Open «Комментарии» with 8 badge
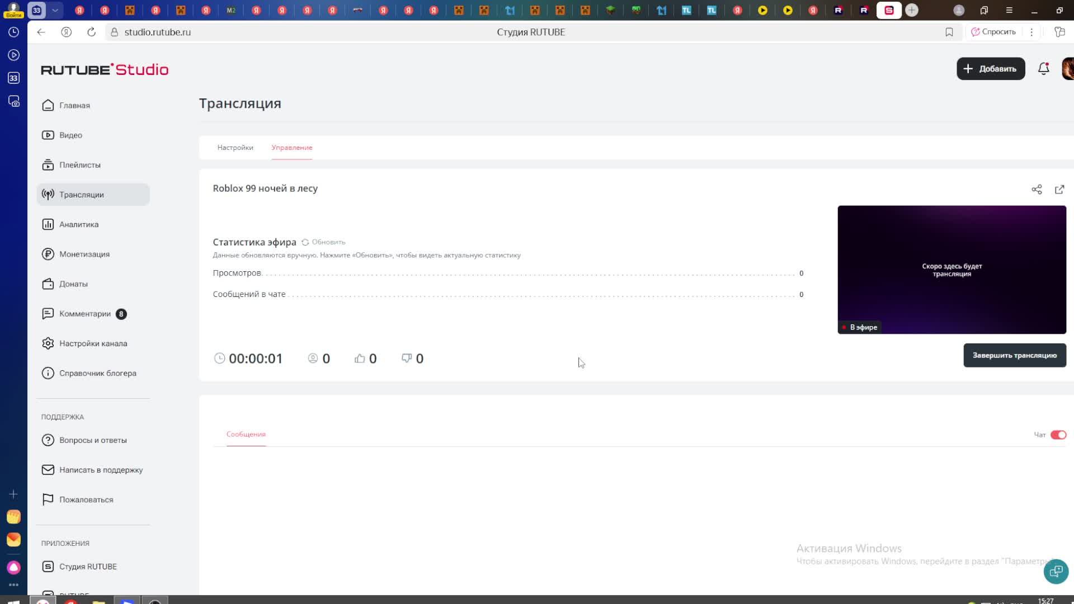Screen dimensions: 1074x604 pyautogui.click(x=85, y=314)
